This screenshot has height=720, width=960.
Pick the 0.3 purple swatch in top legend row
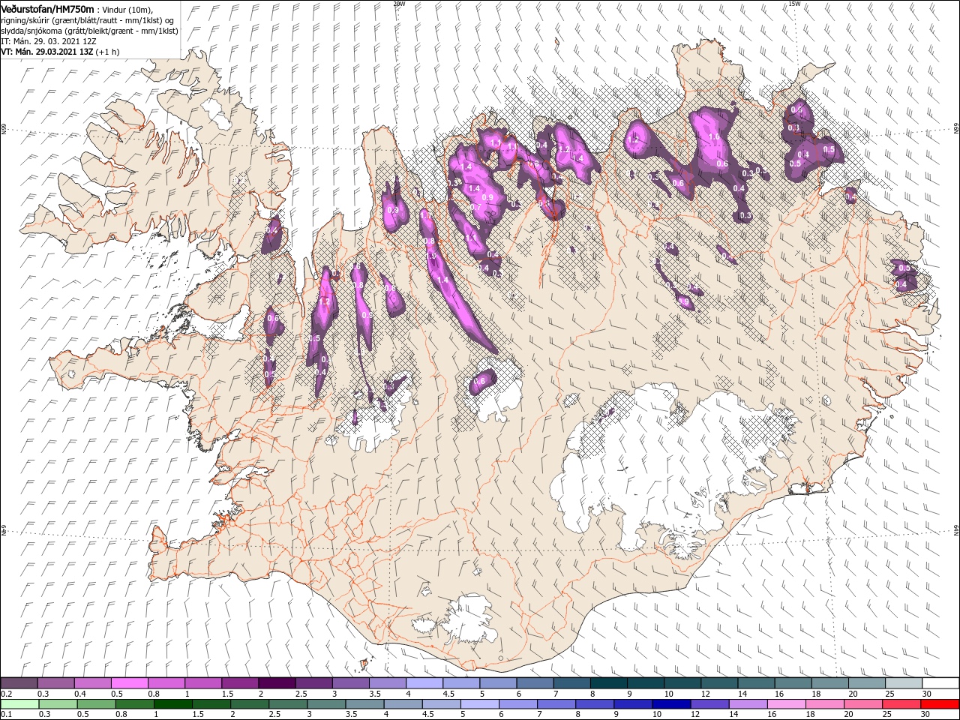click(55, 683)
